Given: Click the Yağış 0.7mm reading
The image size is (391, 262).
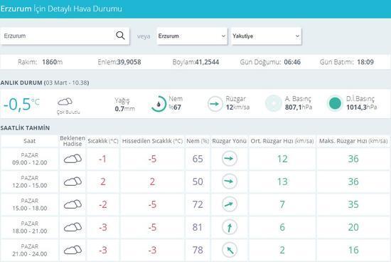Looking at the screenshot, I should pyautogui.click(x=124, y=105).
